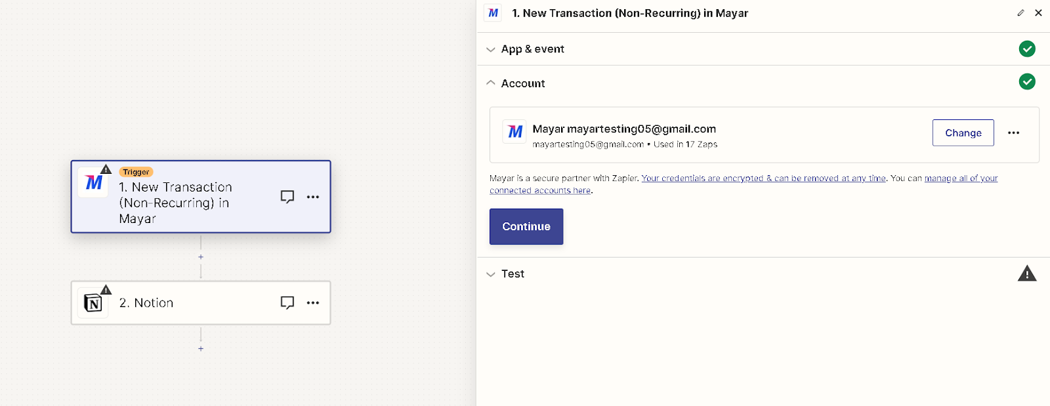Click the Mayar logo in account card
Viewport: 1050px width, 406px height.
tap(515, 132)
